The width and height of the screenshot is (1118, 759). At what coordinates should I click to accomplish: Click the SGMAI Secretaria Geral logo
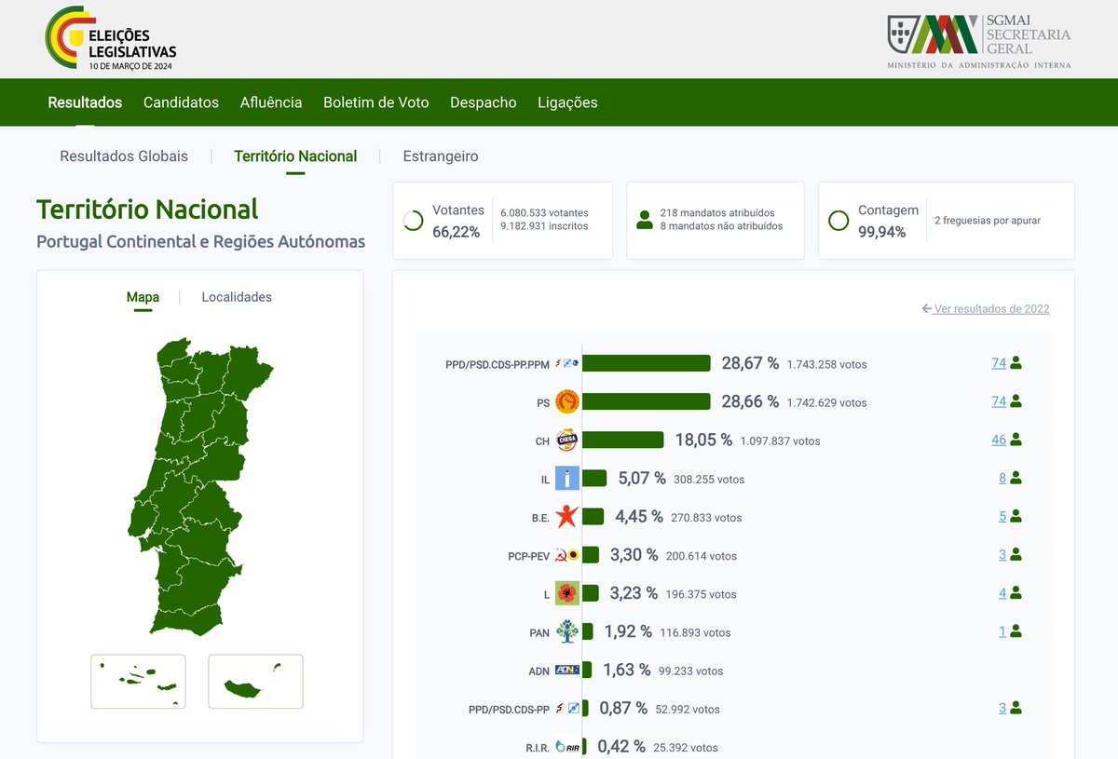[979, 41]
